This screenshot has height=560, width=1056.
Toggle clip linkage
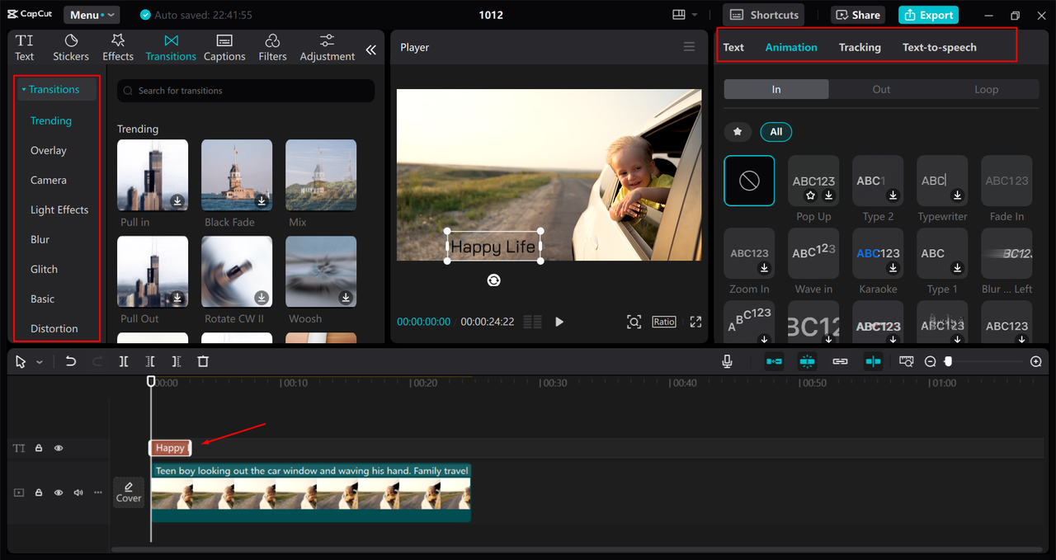pyautogui.click(x=840, y=361)
